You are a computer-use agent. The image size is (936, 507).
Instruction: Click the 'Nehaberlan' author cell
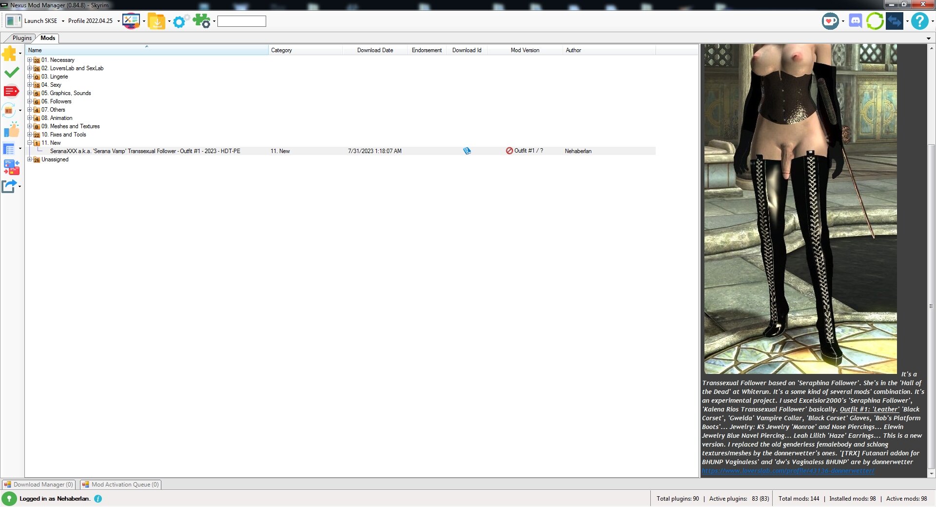tap(578, 151)
